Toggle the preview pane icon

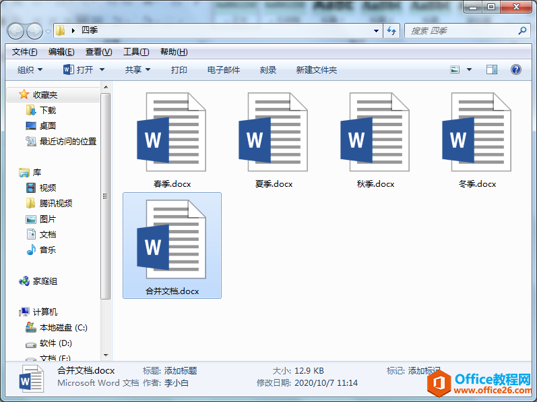492,69
